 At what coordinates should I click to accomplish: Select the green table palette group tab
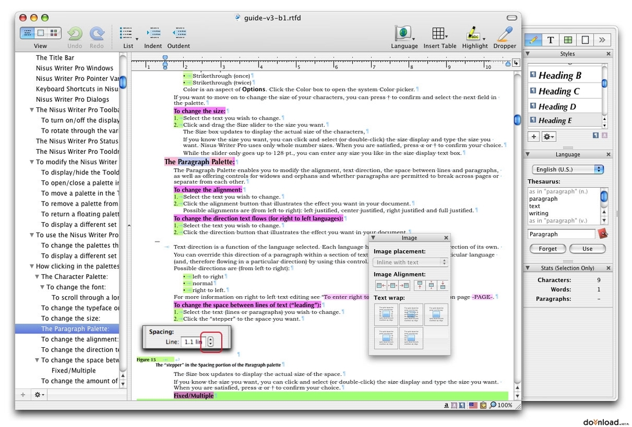[x=568, y=40]
